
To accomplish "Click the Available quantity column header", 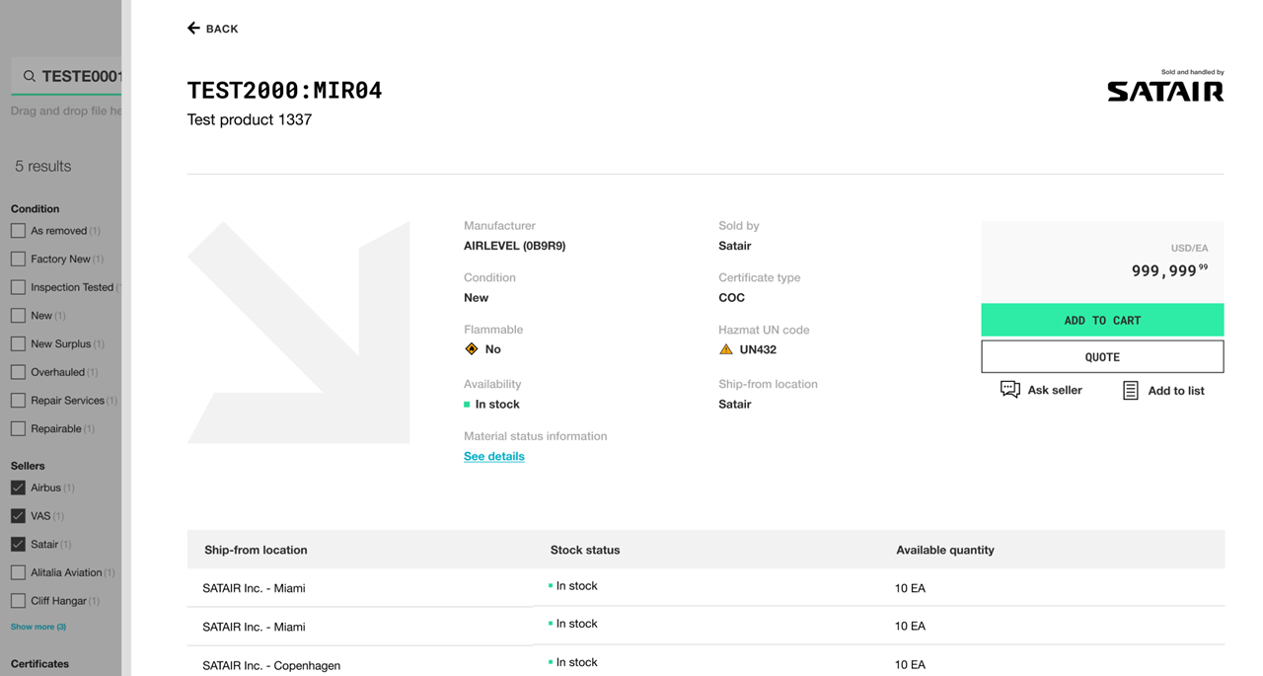I will 945,550.
